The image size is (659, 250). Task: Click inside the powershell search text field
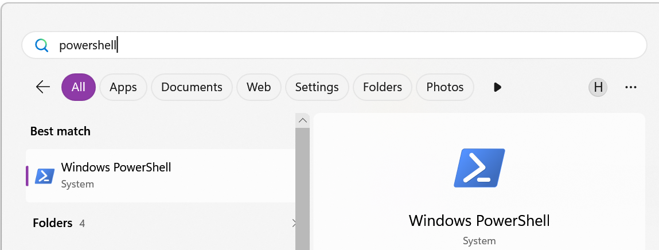coord(334,45)
